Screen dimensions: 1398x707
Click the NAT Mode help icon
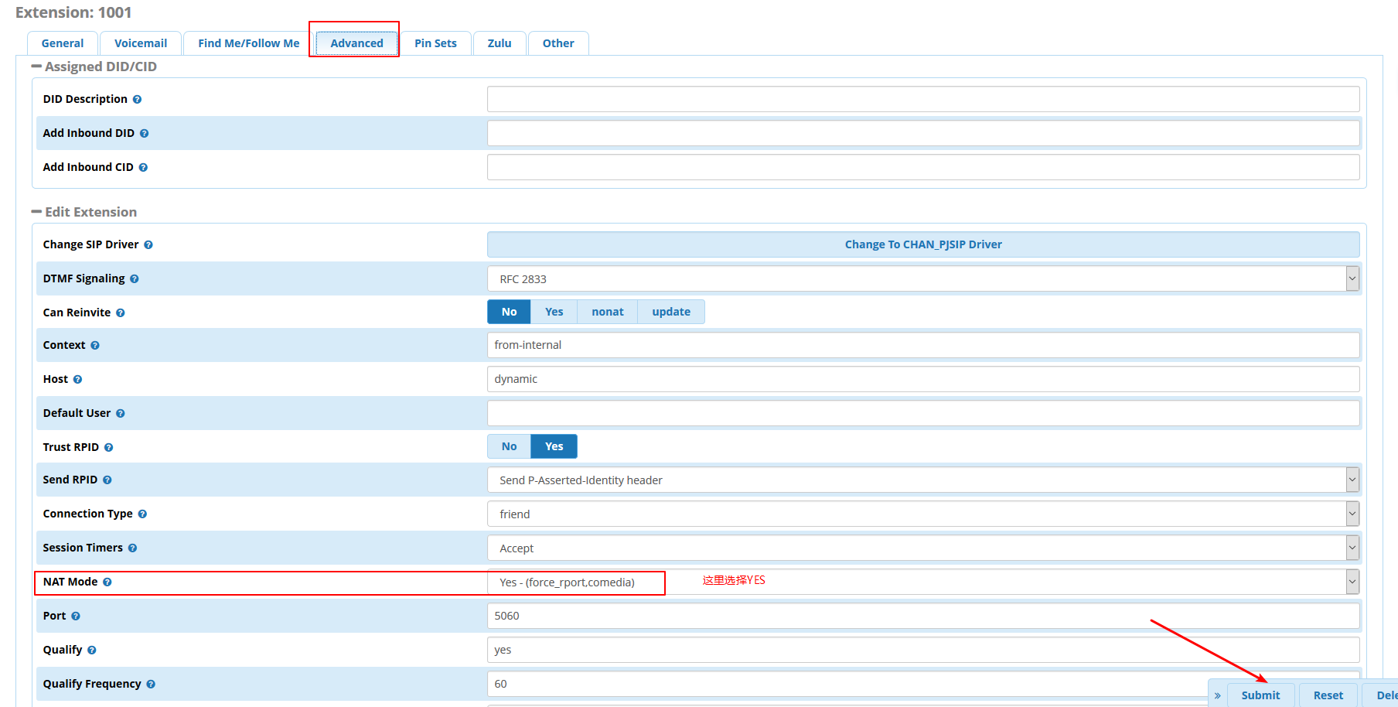click(107, 582)
